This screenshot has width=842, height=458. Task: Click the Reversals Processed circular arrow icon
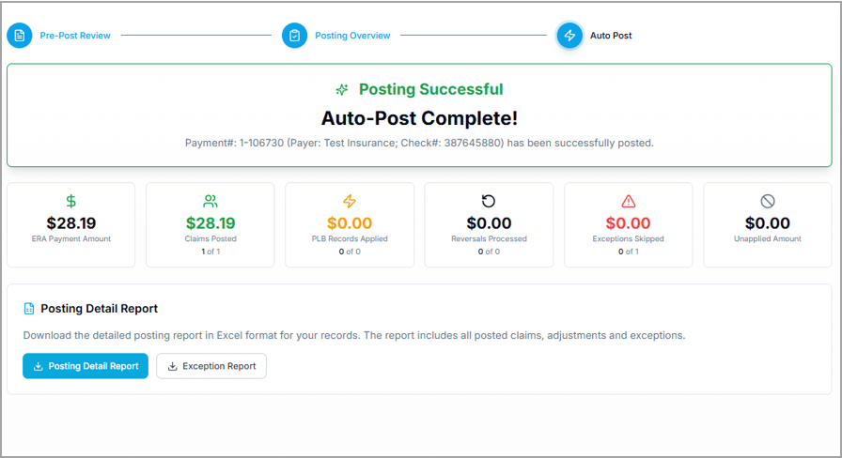489,201
